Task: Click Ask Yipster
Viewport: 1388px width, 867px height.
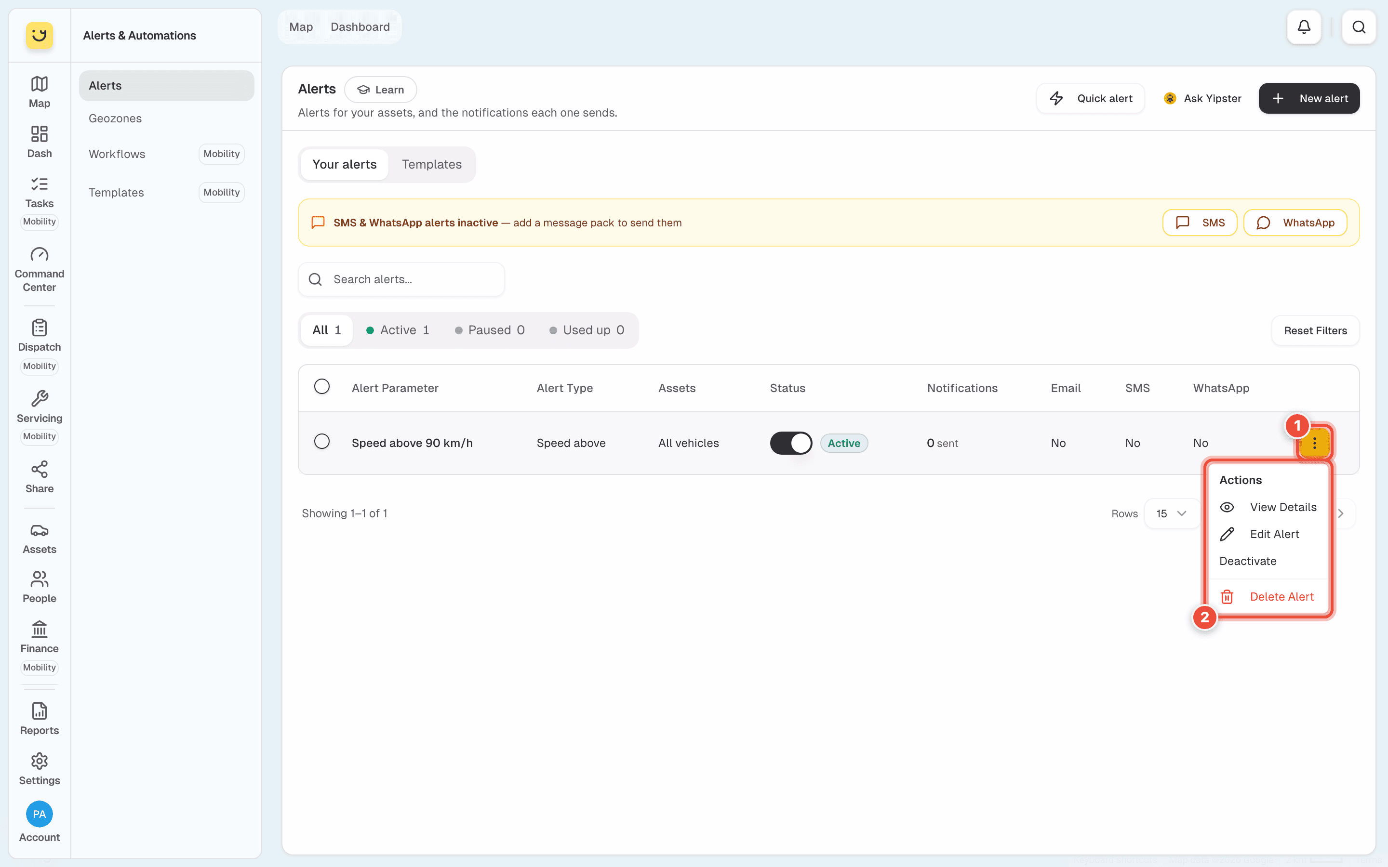Action: [x=1202, y=98]
